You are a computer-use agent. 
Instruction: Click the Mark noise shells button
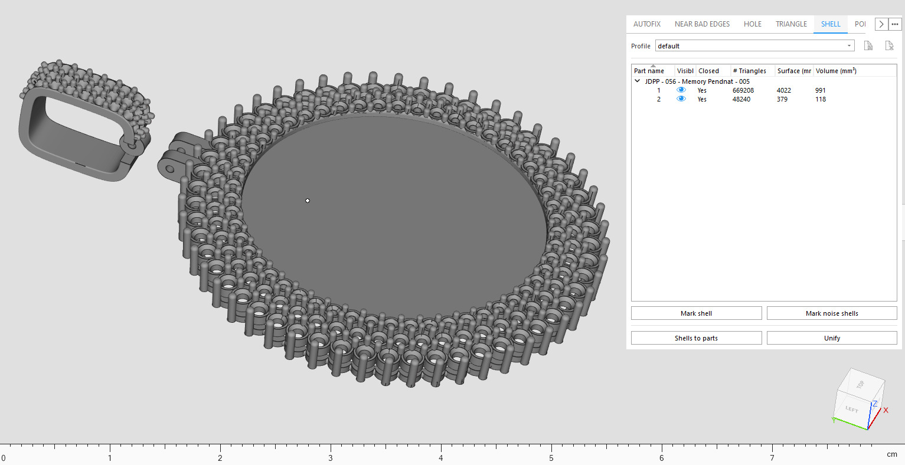(832, 313)
